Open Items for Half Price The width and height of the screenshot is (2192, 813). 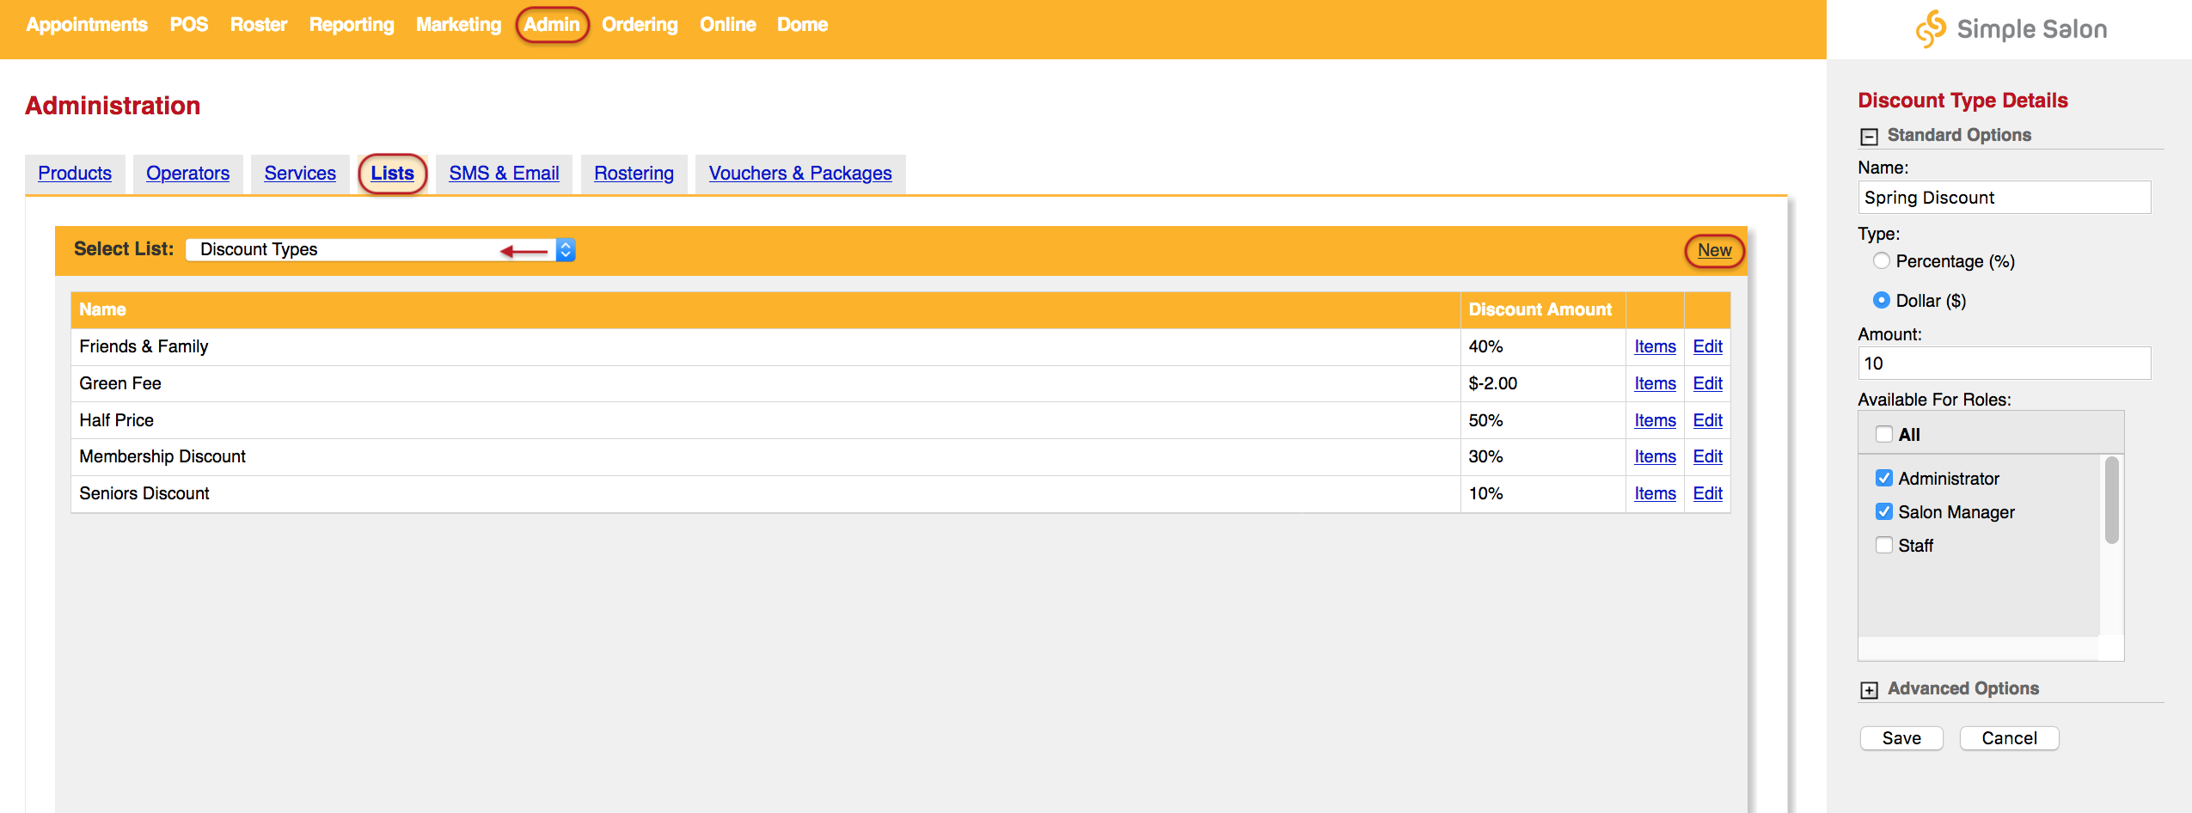coord(1655,420)
